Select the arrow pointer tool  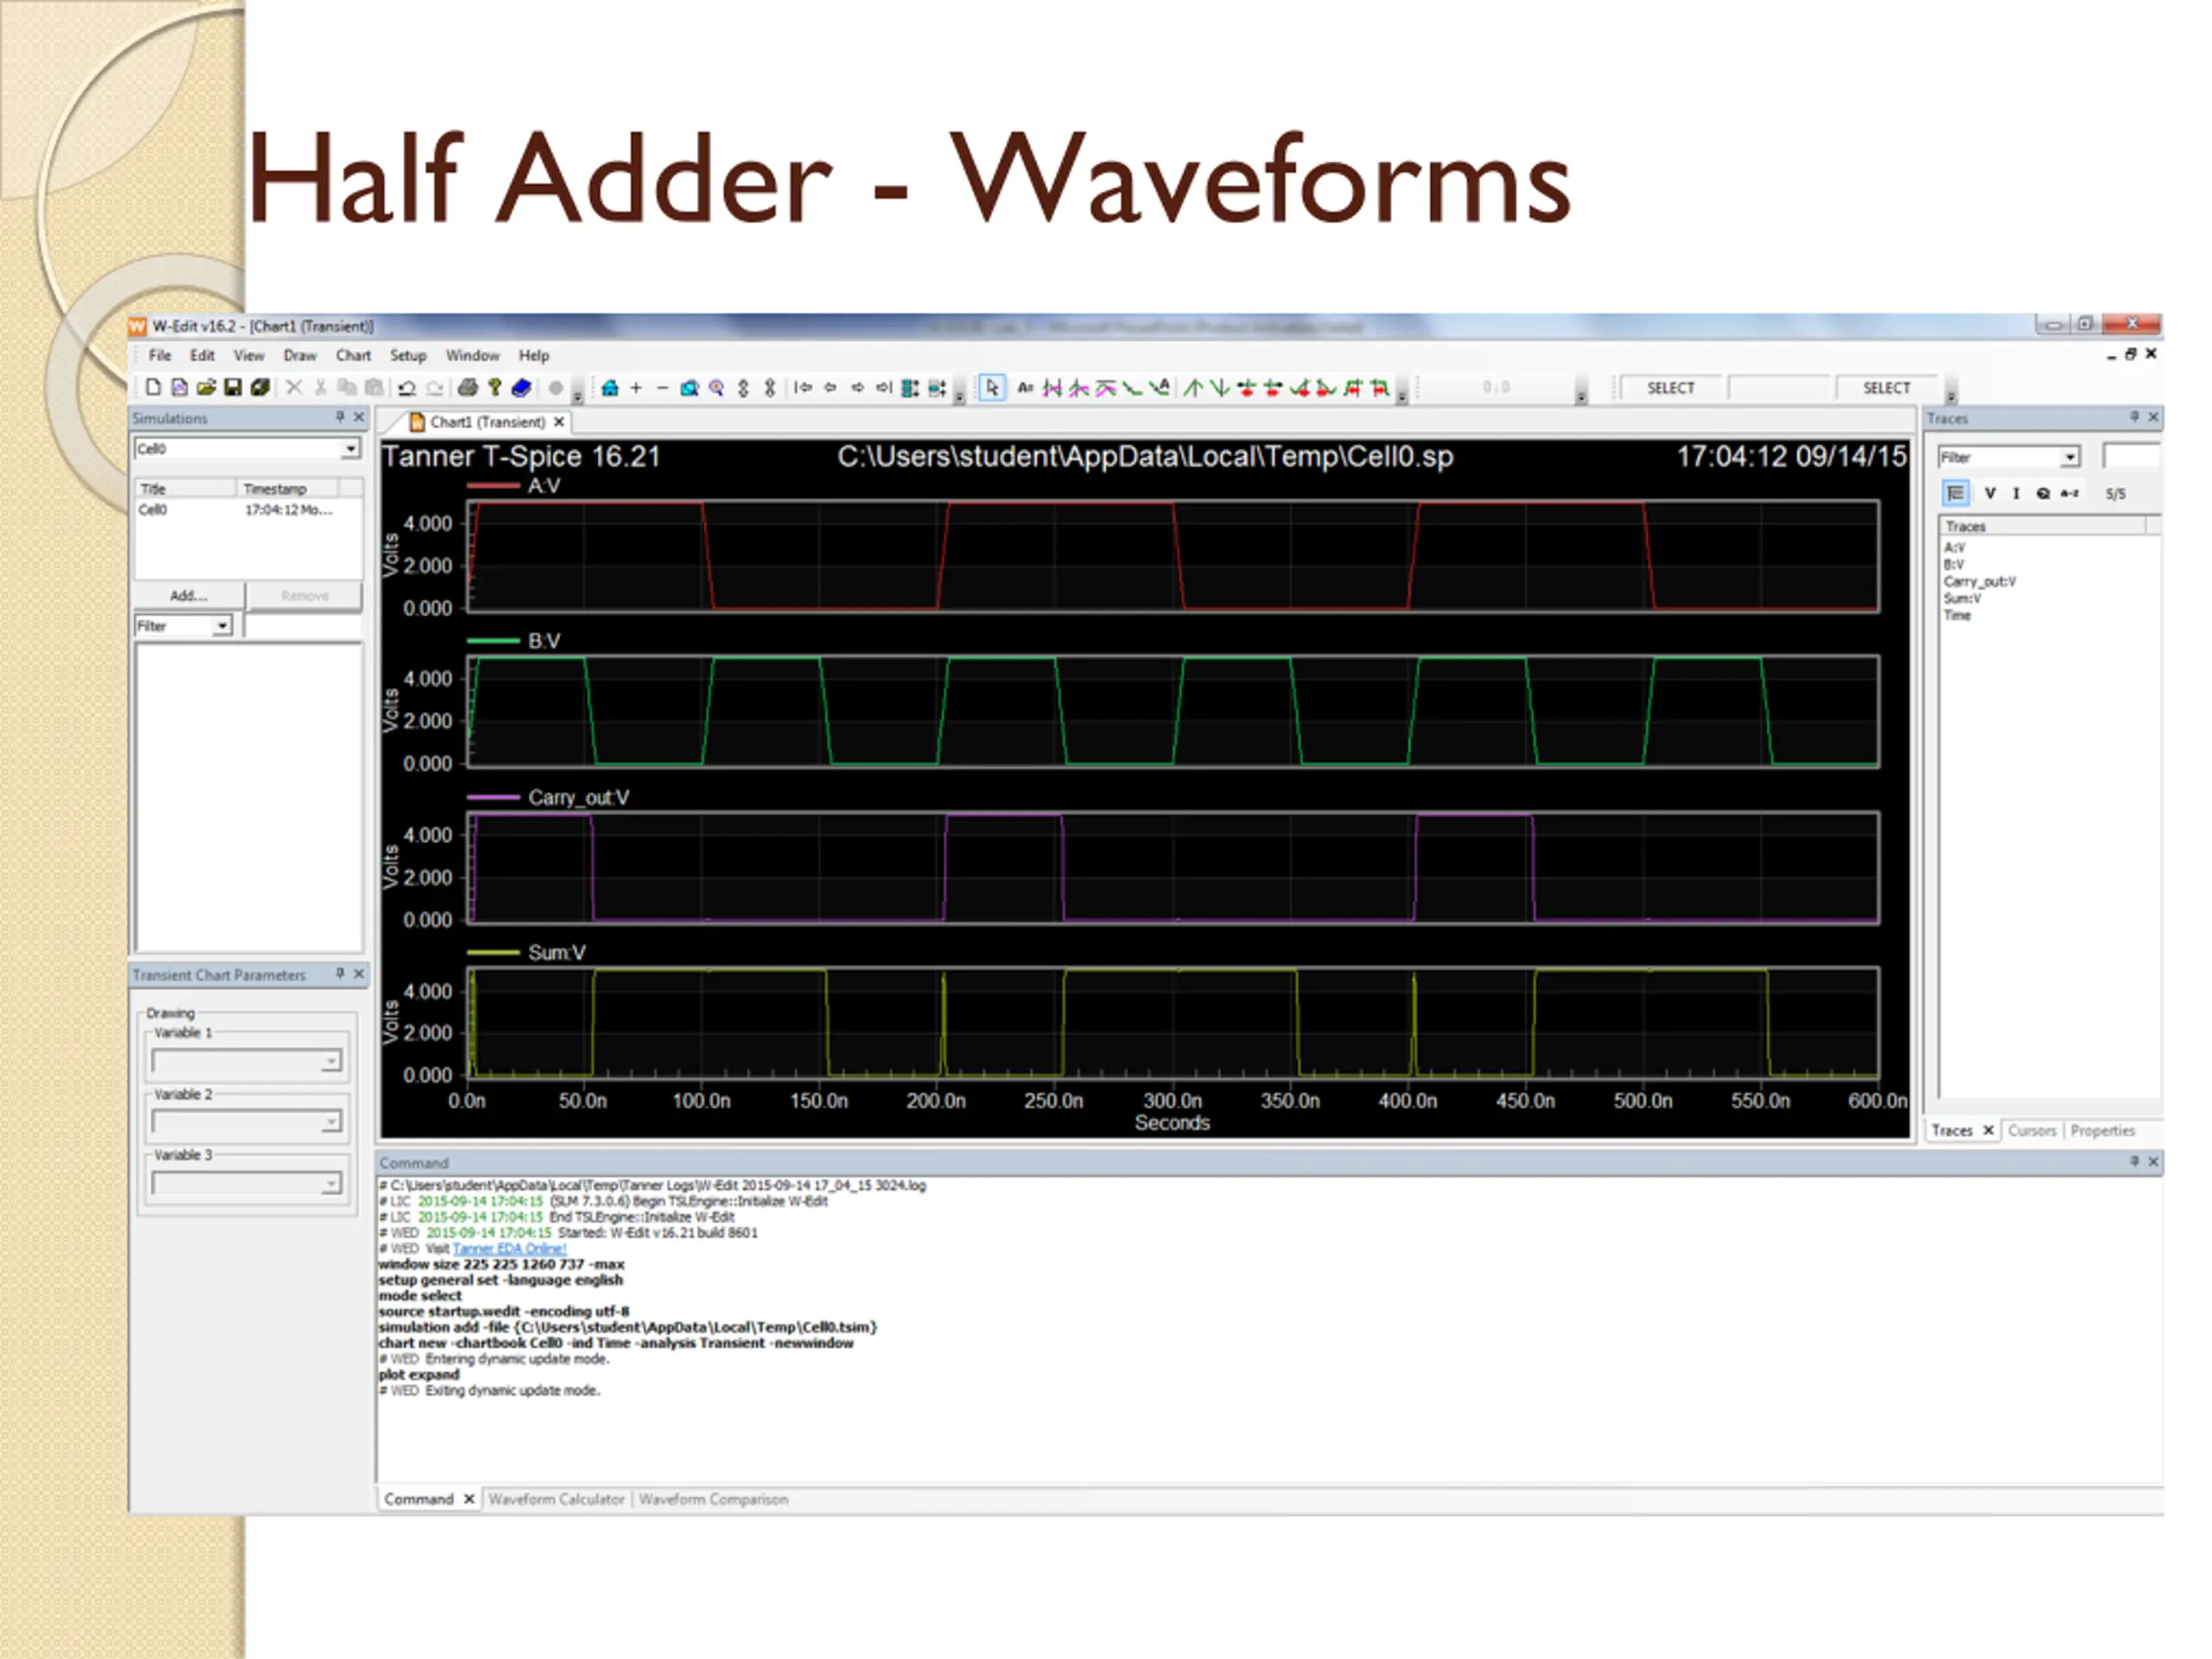(991, 387)
